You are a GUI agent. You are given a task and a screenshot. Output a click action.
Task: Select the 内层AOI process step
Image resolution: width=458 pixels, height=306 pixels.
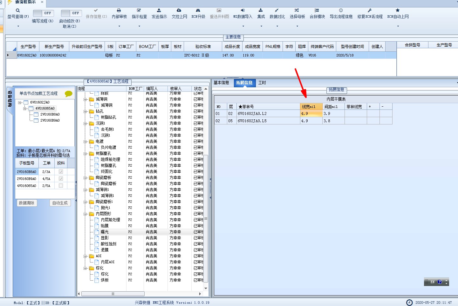(108, 262)
